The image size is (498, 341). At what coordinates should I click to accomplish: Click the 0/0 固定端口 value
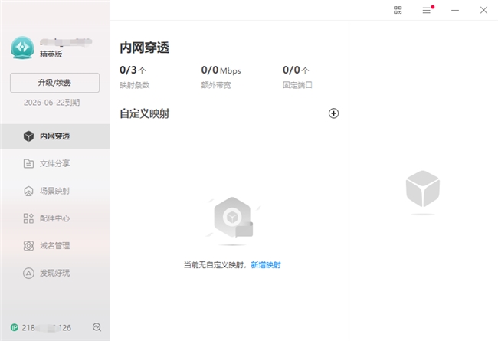pyautogui.click(x=296, y=70)
